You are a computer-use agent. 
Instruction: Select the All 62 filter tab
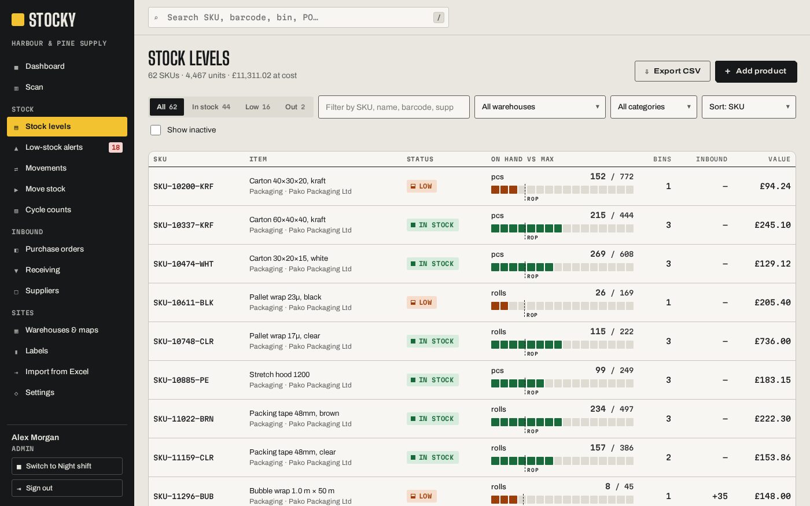167,107
